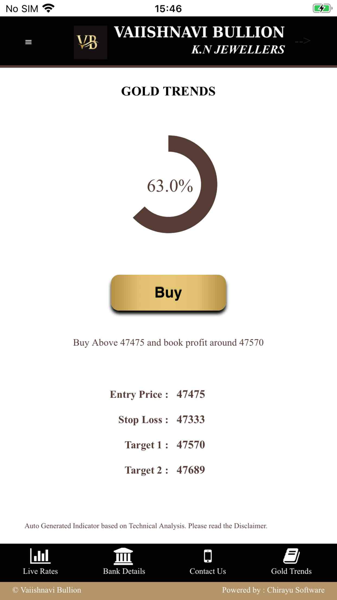Tap the battery charging indicator

click(322, 8)
